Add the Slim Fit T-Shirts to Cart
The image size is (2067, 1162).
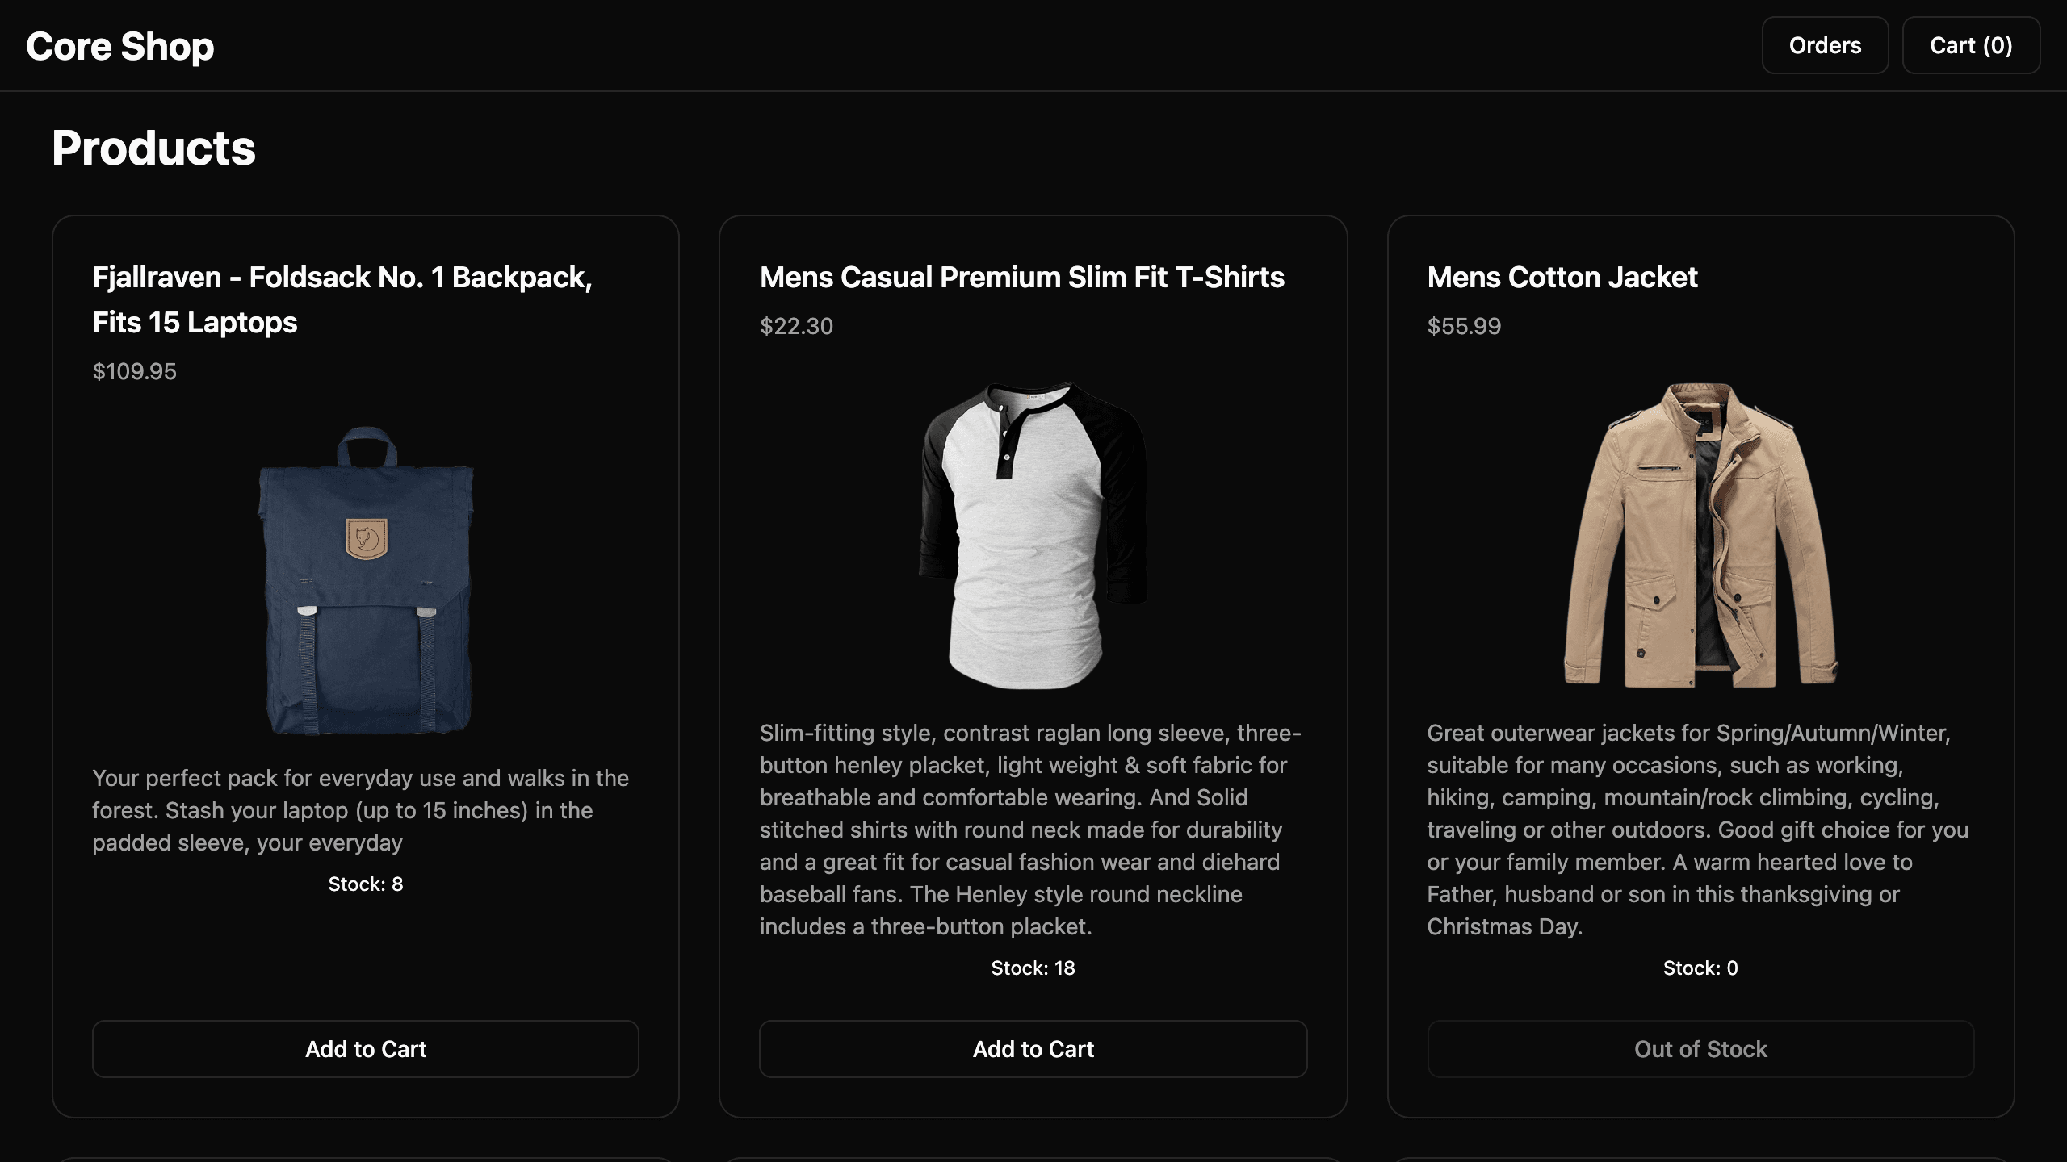(1033, 1049)
